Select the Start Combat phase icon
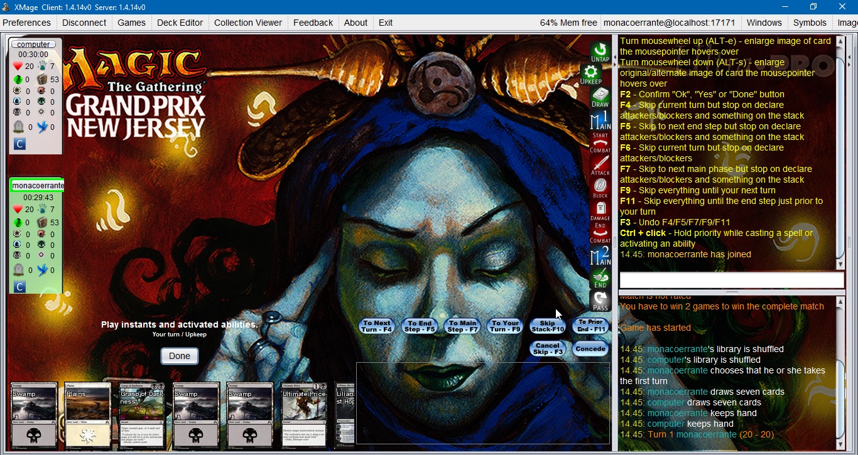858x455 pixels. pyautogui.click(x=600, y=143)
